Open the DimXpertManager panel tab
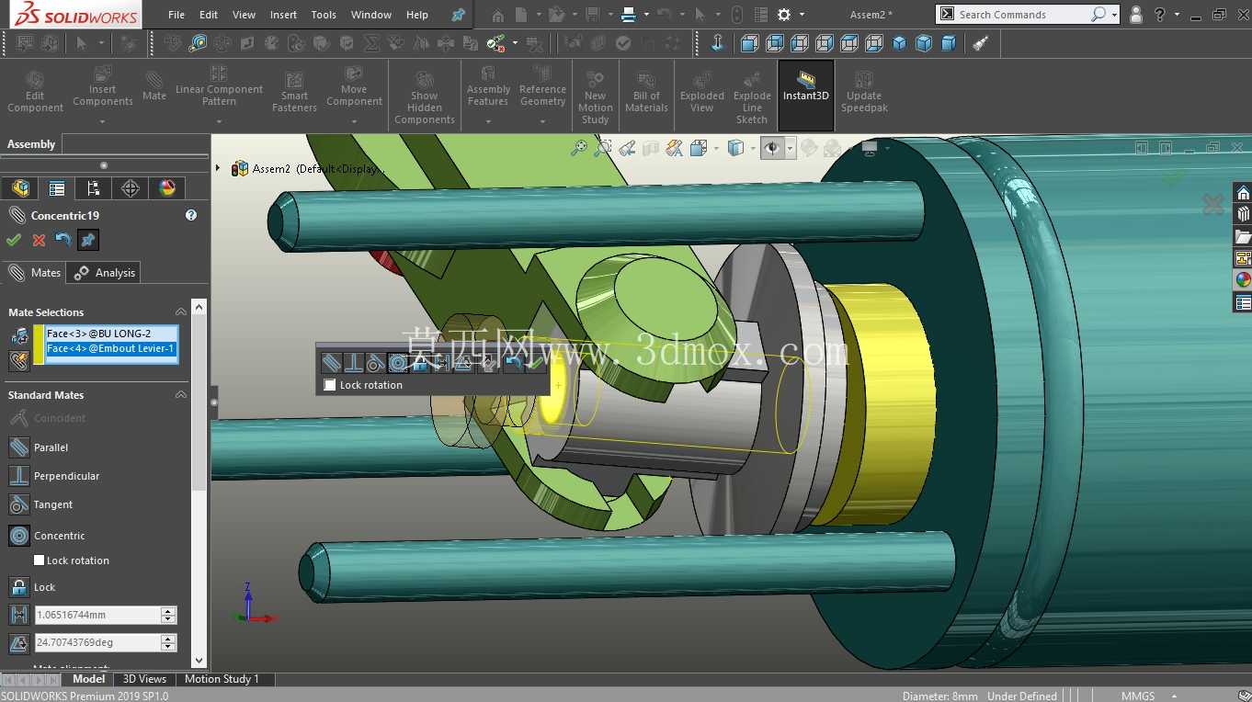Viewport: 1252px width, 702px height. tap(130, 188)
